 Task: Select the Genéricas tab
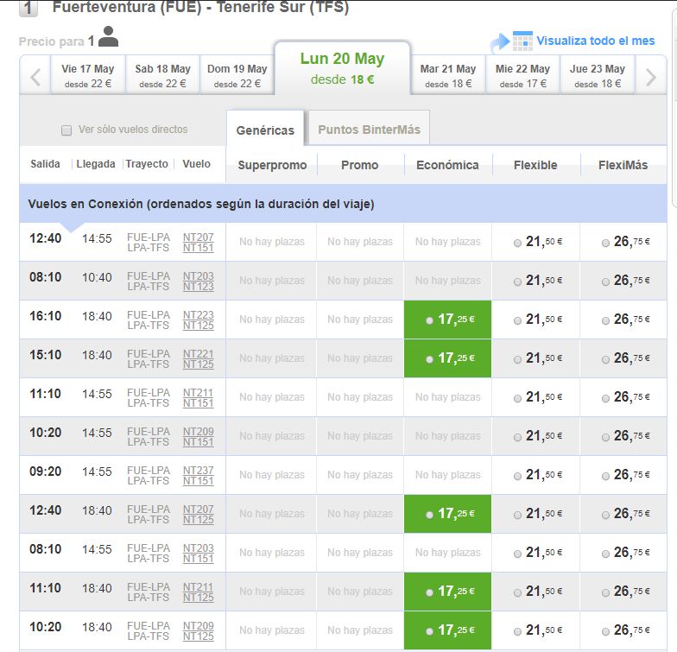[265, 130]
